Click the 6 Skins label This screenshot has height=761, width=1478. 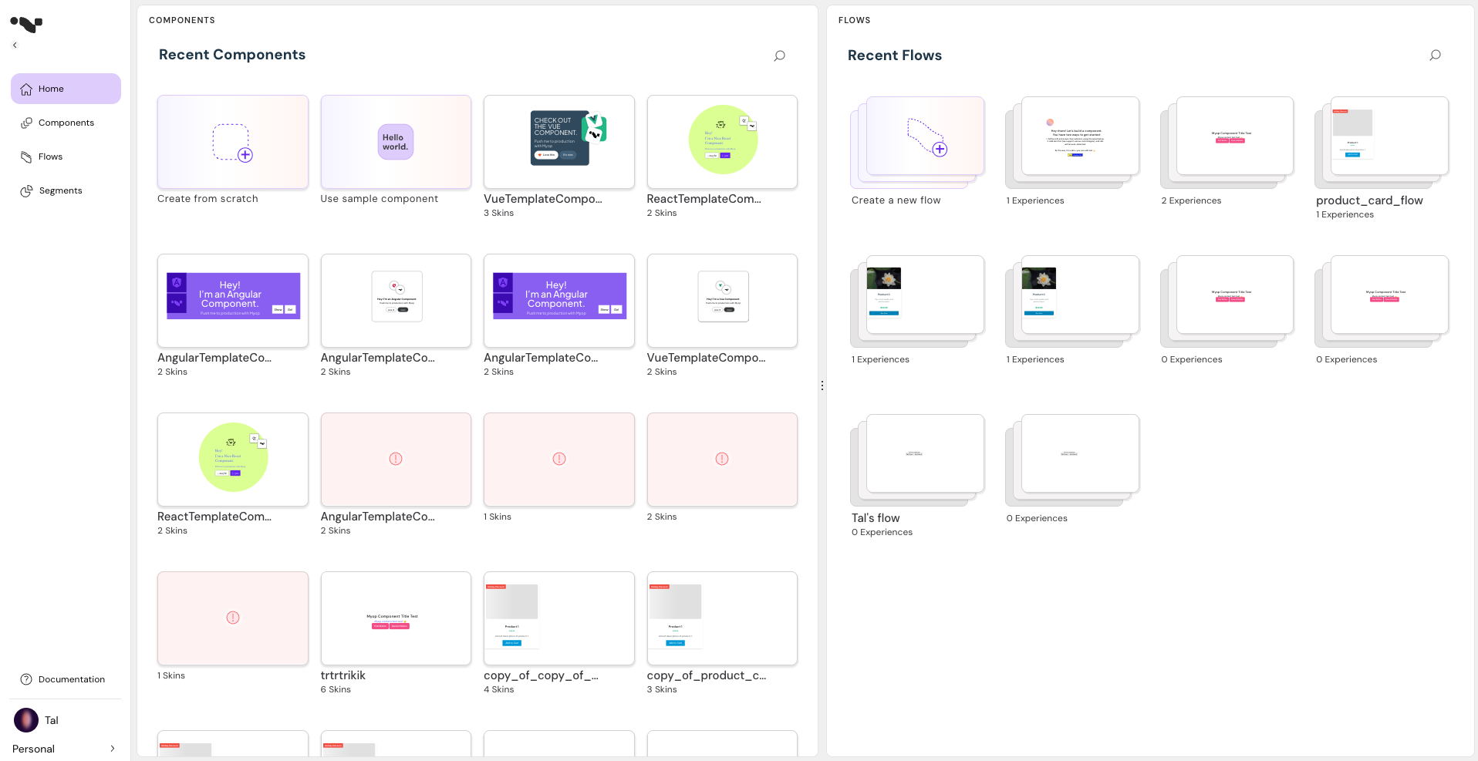(336, 689)
